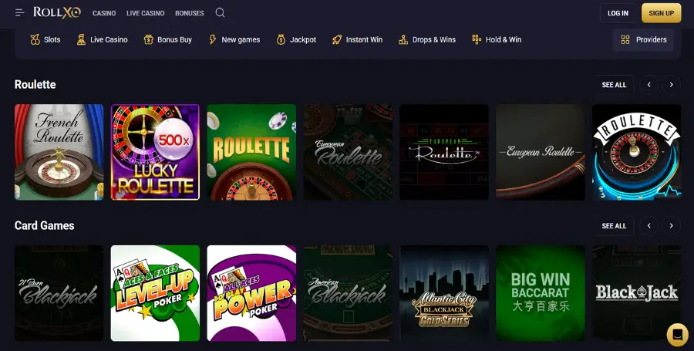The image size is (694, 351).
Task: See all Roulette games
Action: [x=614, y=85]
